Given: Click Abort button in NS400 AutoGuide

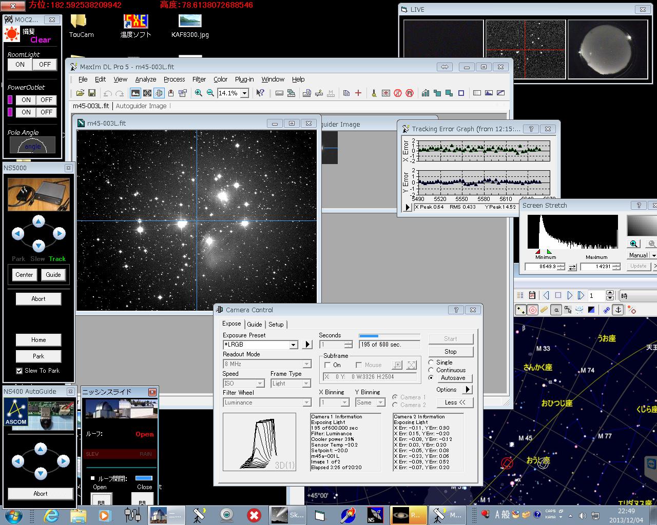Looking at the screenshot, I should coord(41,494).
